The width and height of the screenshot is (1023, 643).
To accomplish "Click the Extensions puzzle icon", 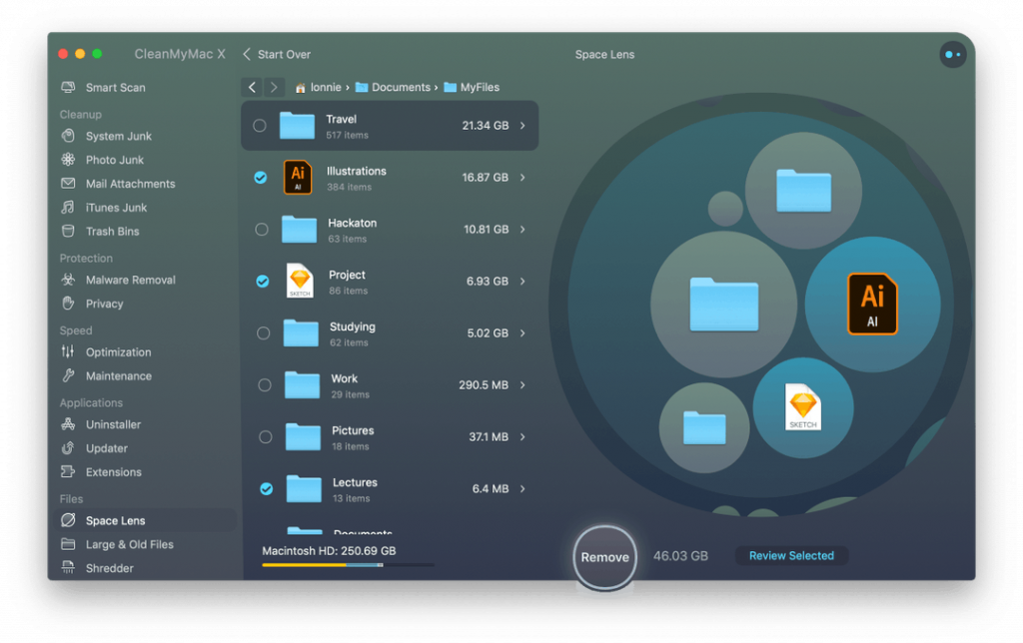I will click(x=68, y=471).
